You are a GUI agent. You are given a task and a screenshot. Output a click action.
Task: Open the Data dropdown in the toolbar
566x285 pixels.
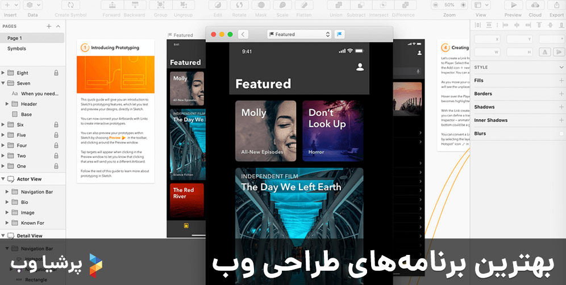(32, 5)
